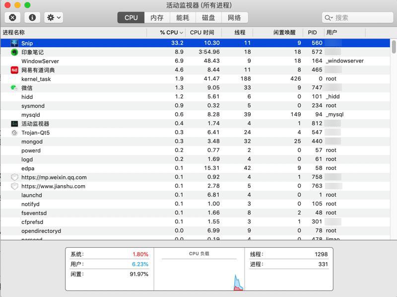The image size is (397, 297).
Task: Click _windowserver user cell
Action: (344, 61)
